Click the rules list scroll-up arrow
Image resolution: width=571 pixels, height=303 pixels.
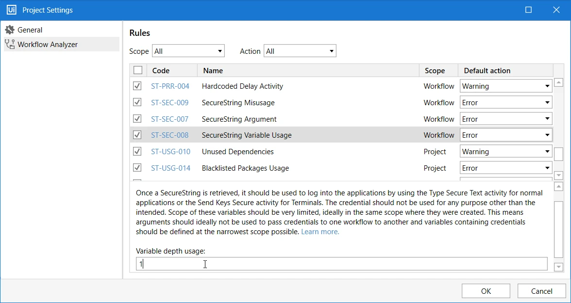coord(558,82)
